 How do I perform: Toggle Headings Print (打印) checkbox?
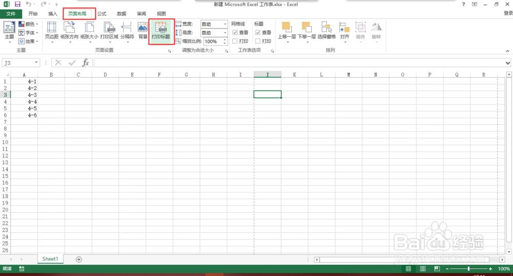[x=258, y=41]
